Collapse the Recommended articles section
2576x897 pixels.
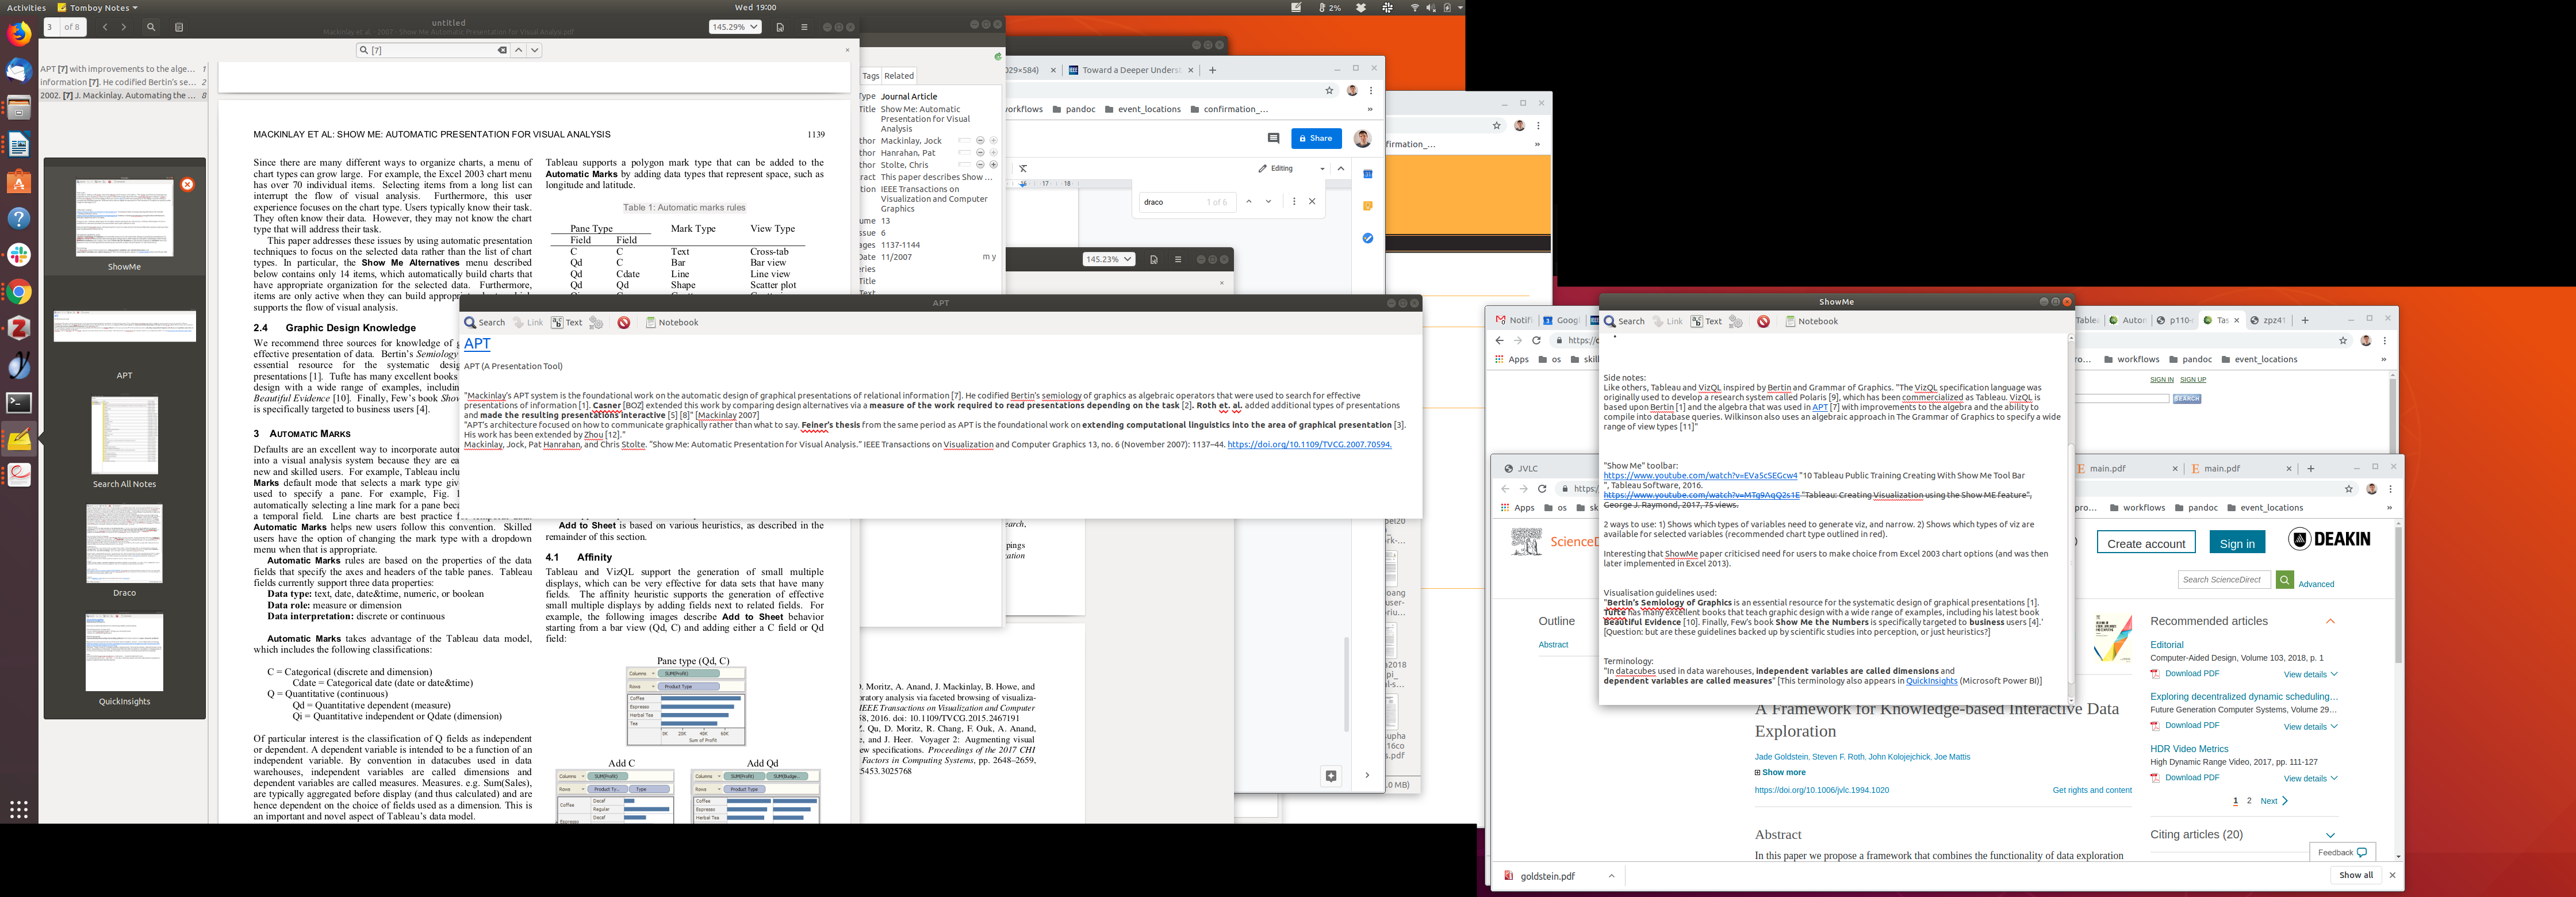[2330, 622]
